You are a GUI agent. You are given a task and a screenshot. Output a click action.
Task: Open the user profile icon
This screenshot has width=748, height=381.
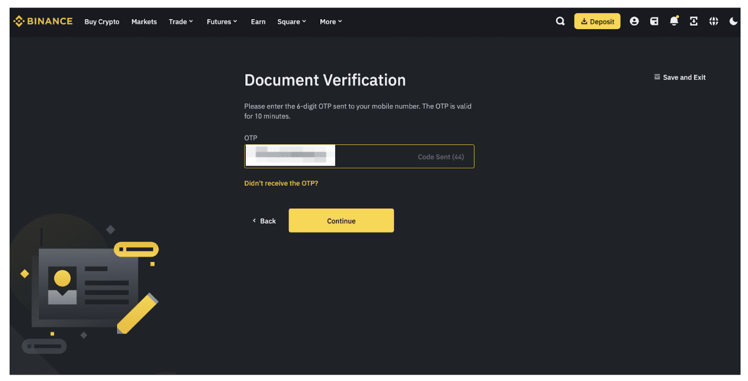pyautogui.click(x=634, y=21)
